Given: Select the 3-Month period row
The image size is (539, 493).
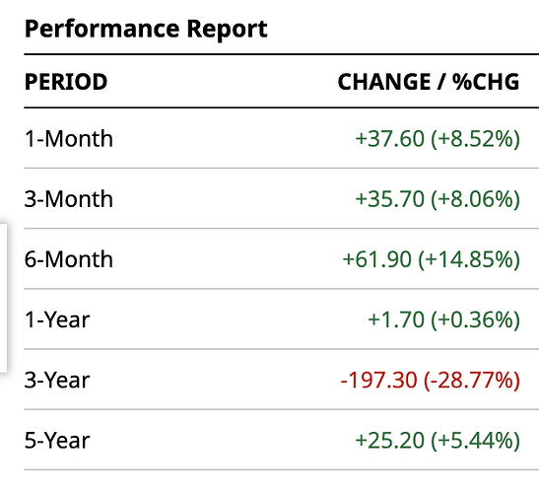Looking at the screenshot, I should [x=282, y=198].
